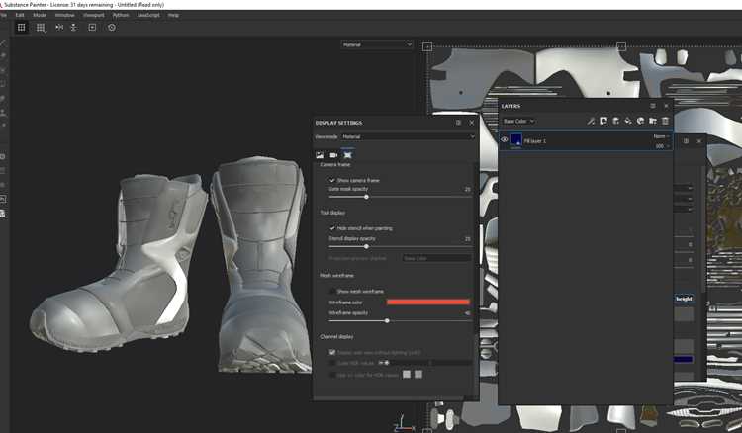The image size is (742, 433).
Task: Open the Python menu
Action: tap(121, 15)
